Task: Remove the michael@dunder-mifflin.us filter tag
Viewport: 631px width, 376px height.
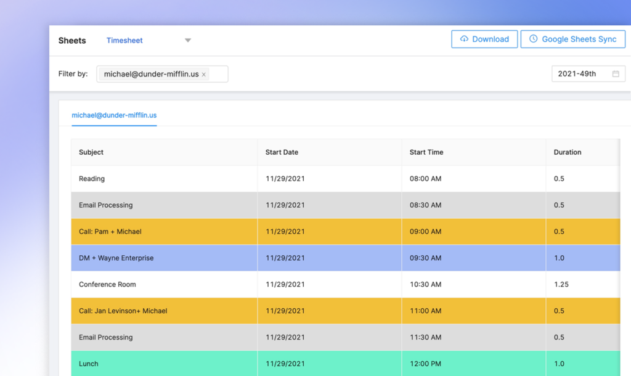Action: 203,75
